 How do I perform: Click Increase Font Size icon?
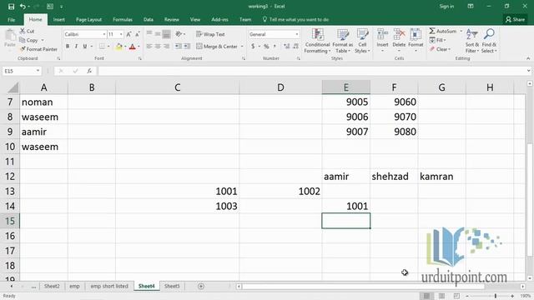[128, 34]
